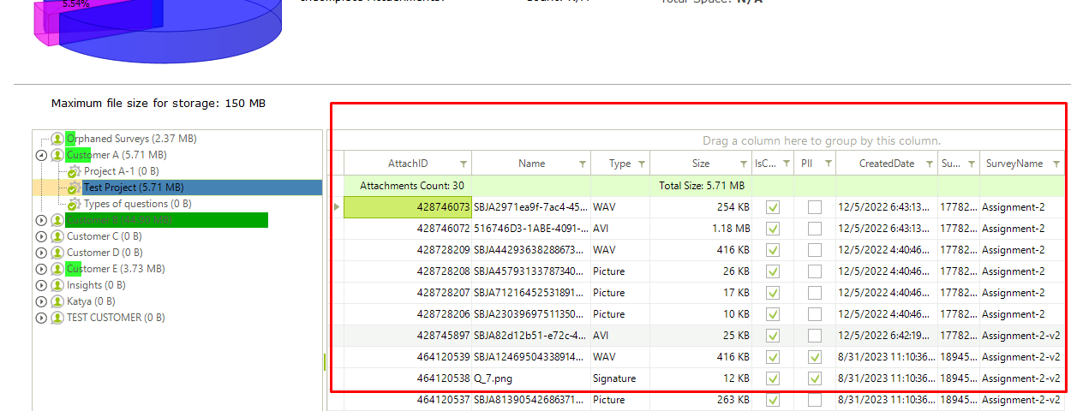Viewport: 1071px width, 411px height.
Task: Click the user icon beside Orphaned Surveys
Action: (57, 139)
